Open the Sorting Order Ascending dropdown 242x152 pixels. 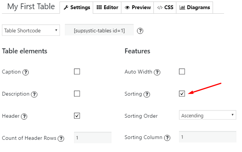208,115
